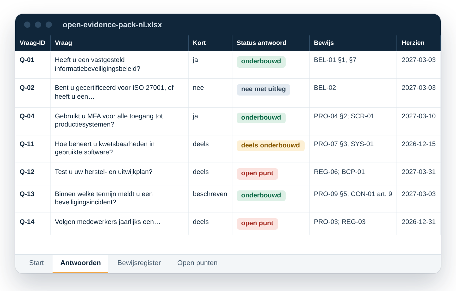Select the Q-04 ID cell

(x=33, y=121)
